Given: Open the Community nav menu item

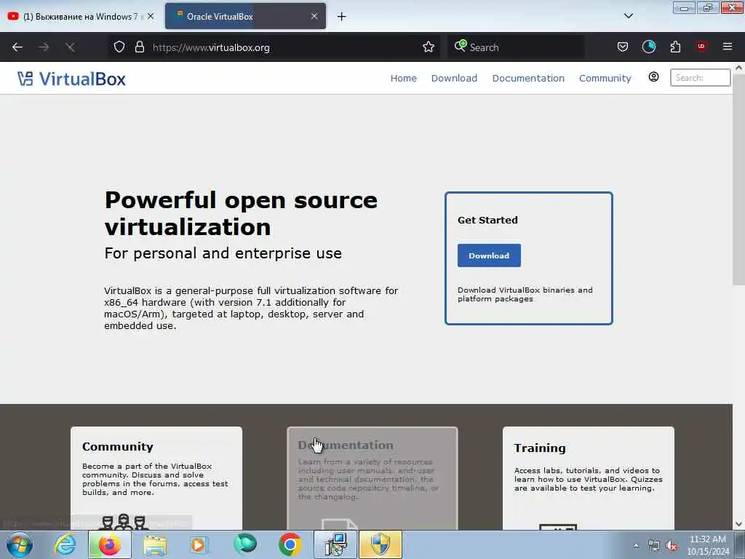Looking at the screenshot, I should pos(605,79).
